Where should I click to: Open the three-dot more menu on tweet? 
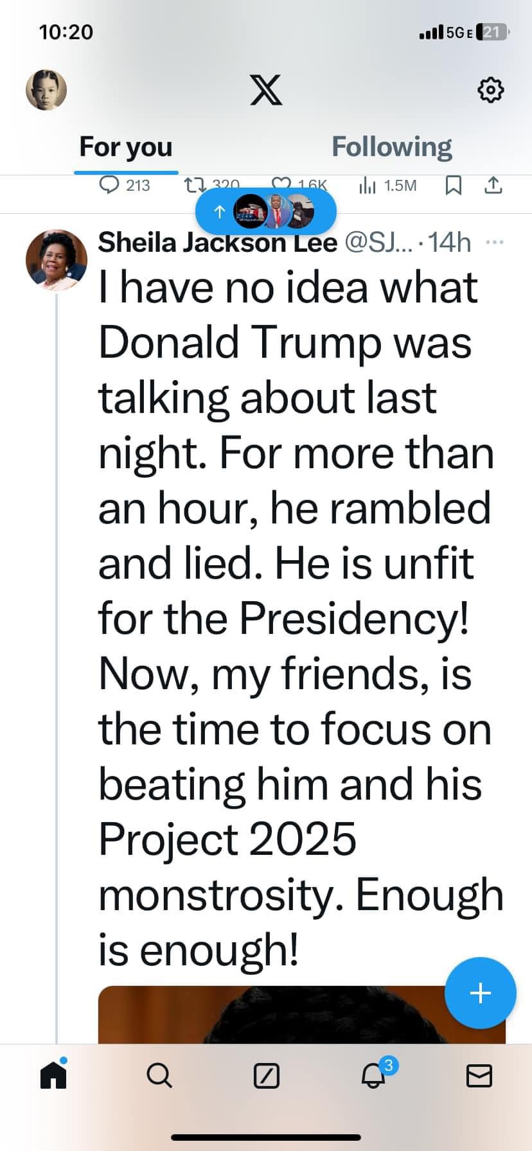(x=495, y=242)
